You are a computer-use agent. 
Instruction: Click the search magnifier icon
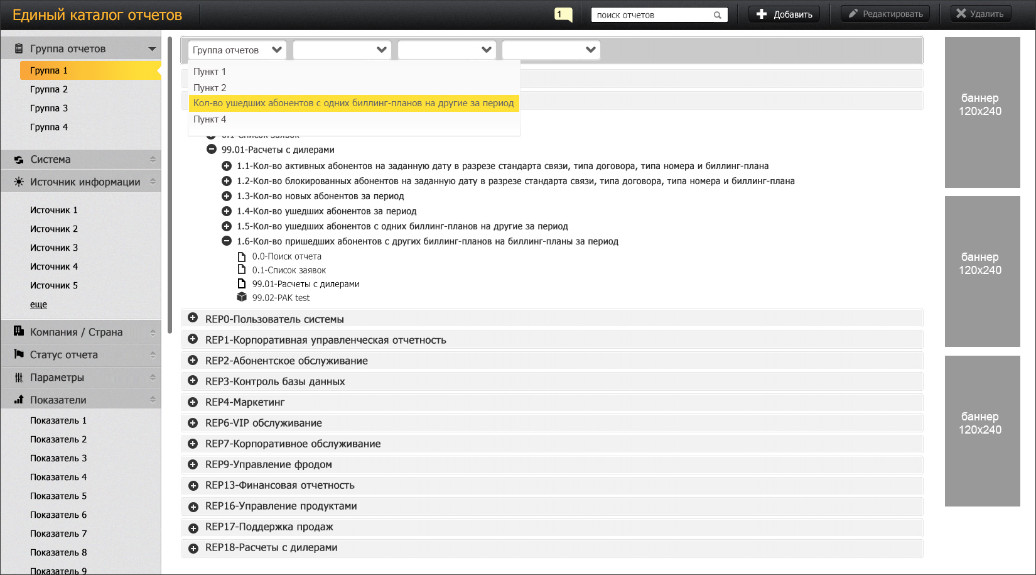[x=717, y=15]
